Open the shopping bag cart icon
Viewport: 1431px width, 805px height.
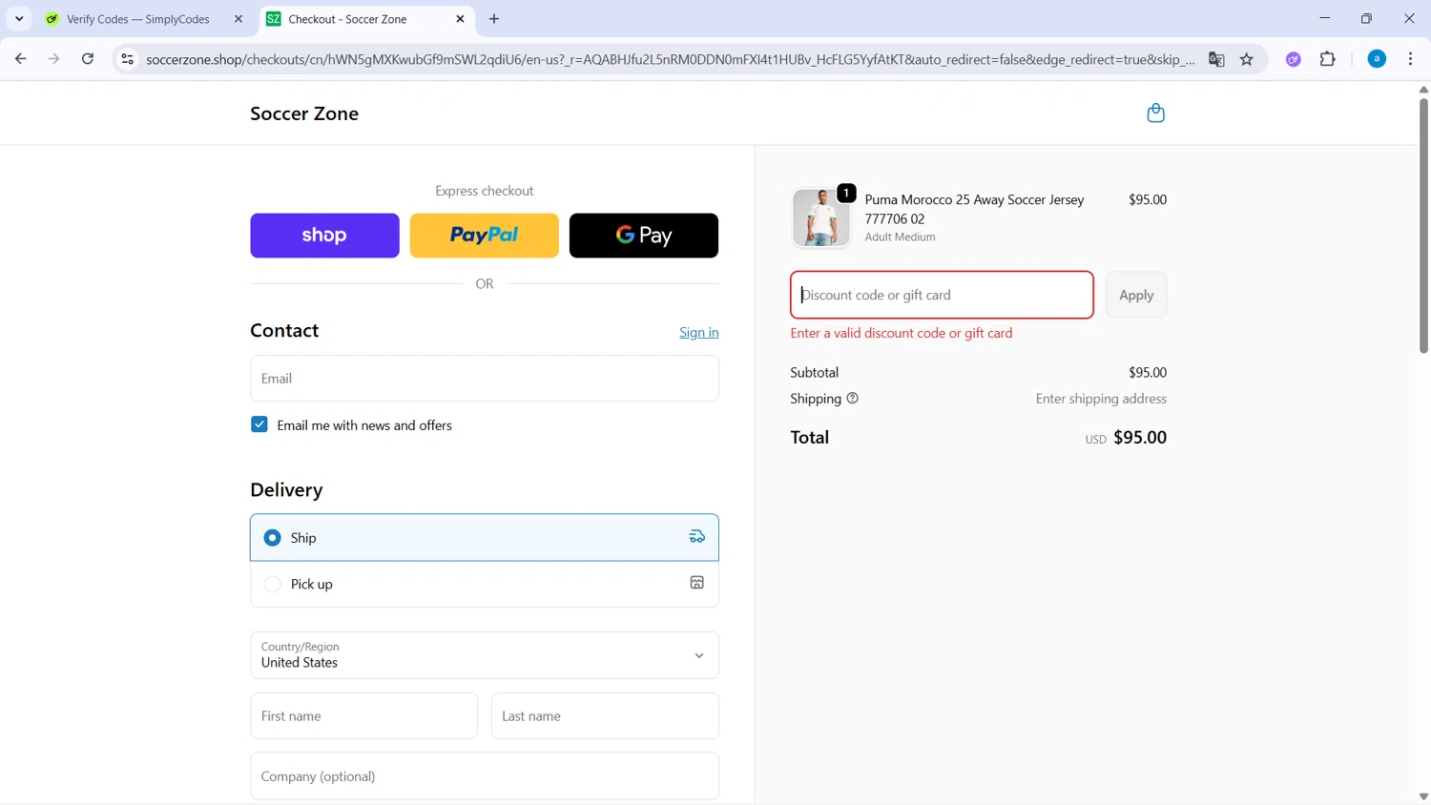click(x=1155, y=114)
